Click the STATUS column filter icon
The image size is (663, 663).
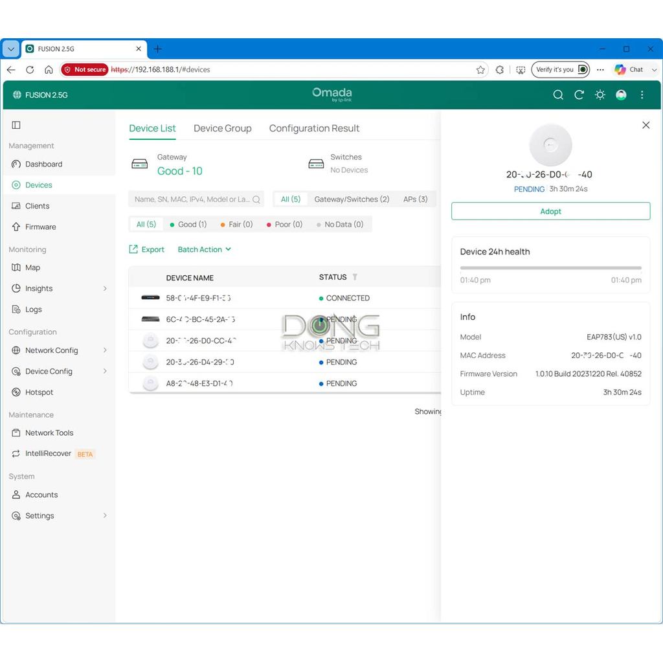pos(355,277)
